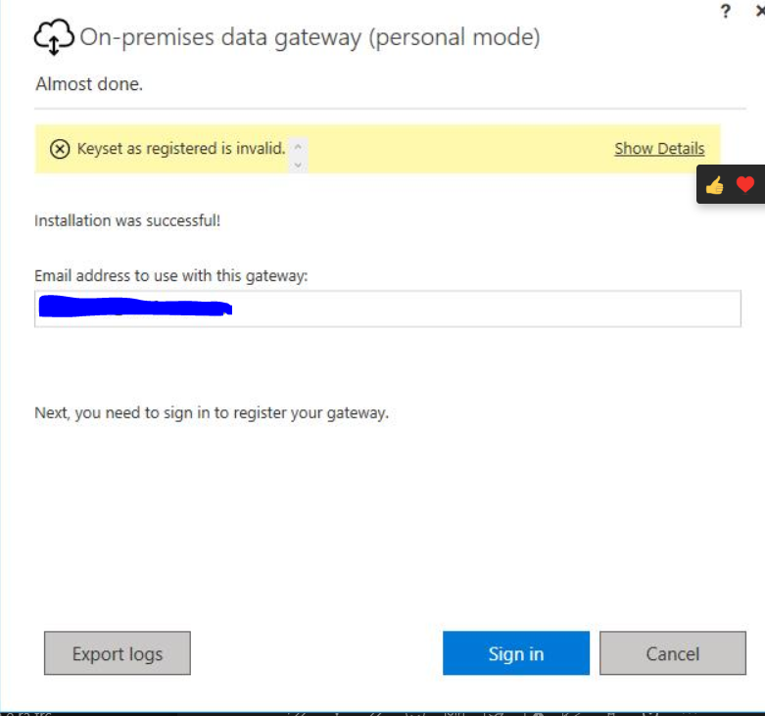Click the 'On-premises data gateway' title text

tap(310, 38)
